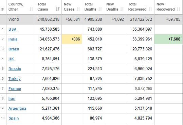Select Iran total deaths 123,695
Image resolution: width=183 pixels, height=125 pixels.
(x=95, y=98)
